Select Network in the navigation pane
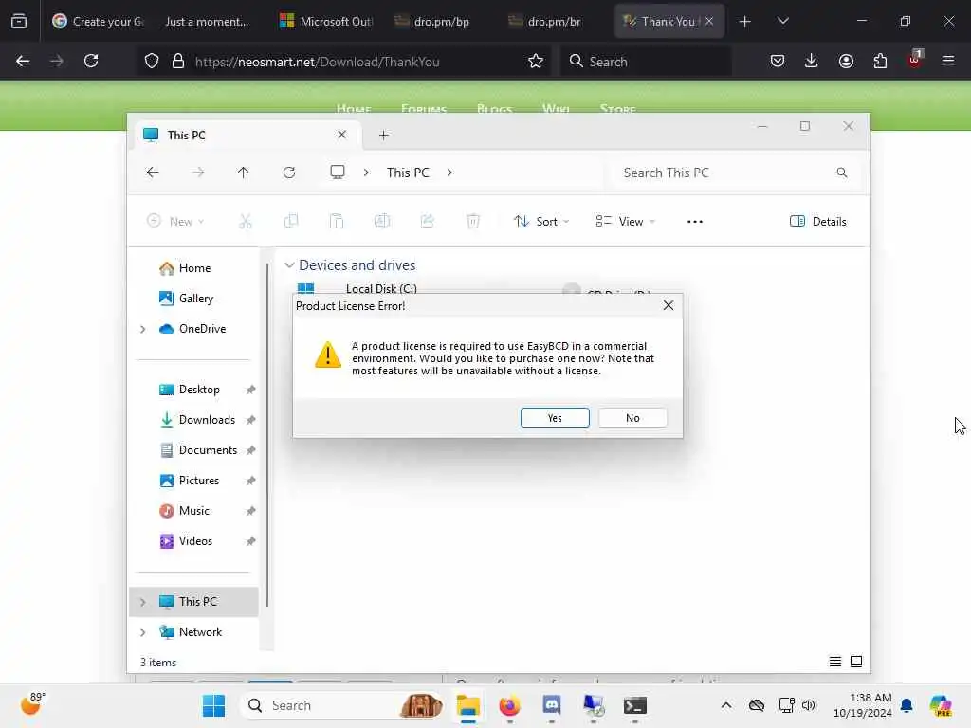Screen dimensions: 971x728 click(201, 632)
